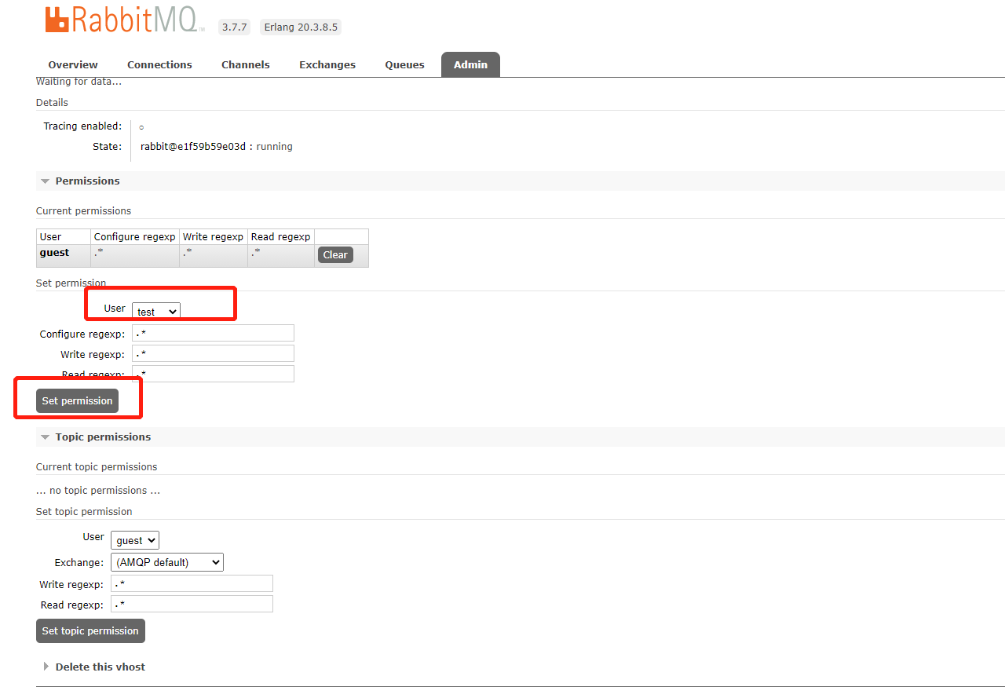Switch to the Connections tab
Image resolution: width=1005 pixels, height=687 pixels.
(159, 64)
